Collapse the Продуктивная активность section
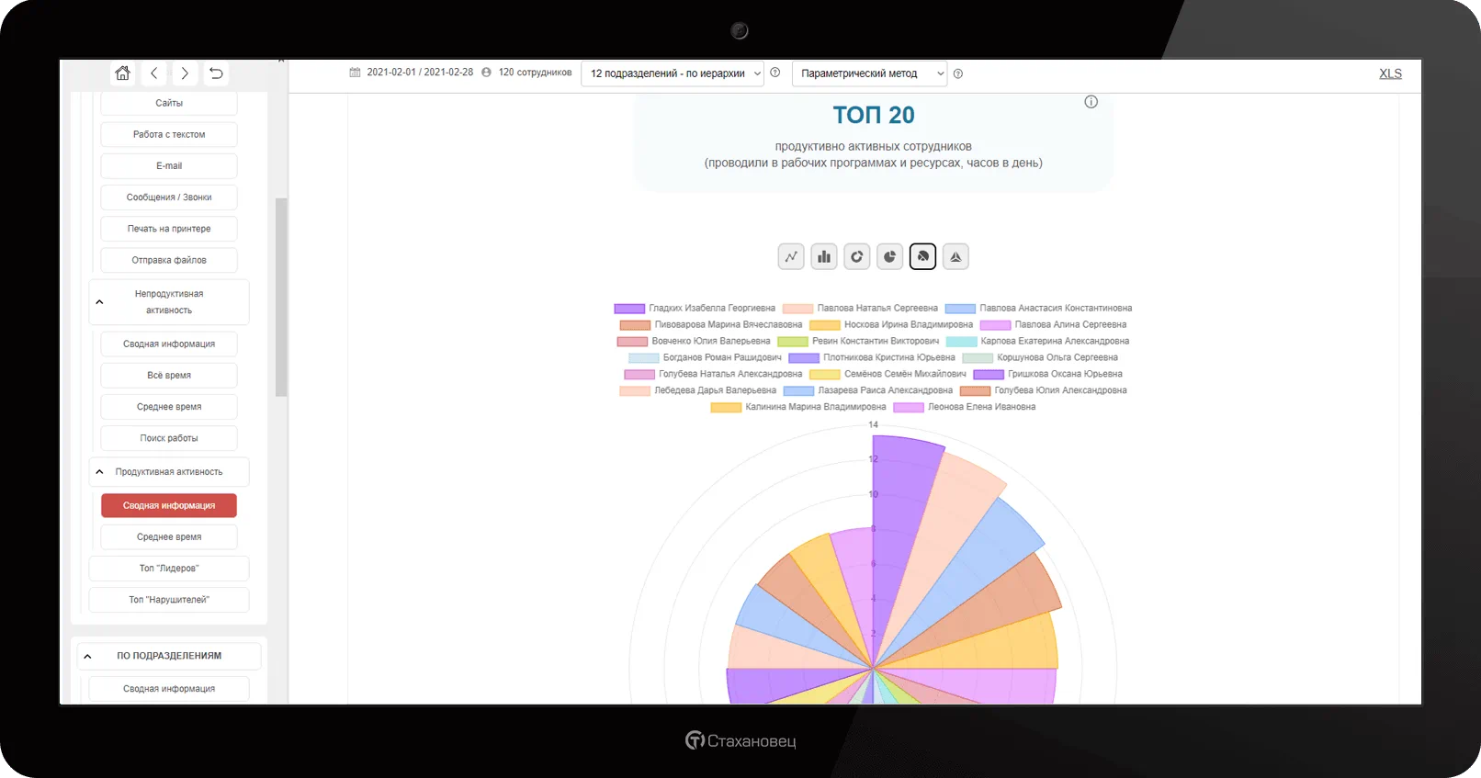1481x778 pixels. pyautogui.click(x=99, y=472)
